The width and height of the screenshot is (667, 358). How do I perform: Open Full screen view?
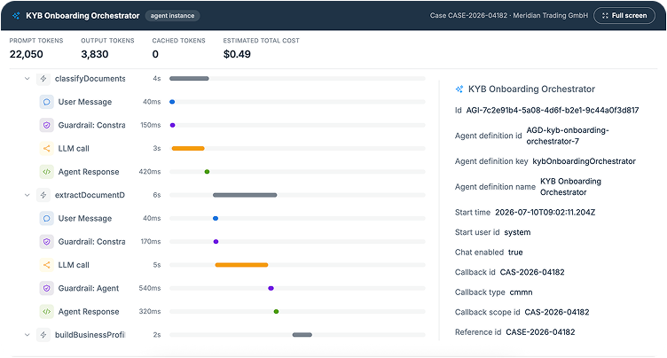[624, 16]
